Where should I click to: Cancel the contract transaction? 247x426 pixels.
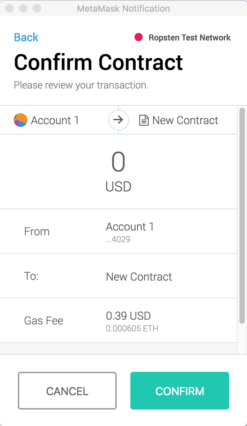click(67, 391)
